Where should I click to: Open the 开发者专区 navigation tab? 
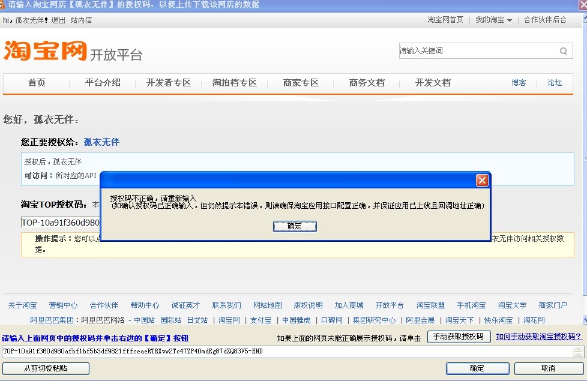pos(169,82)
